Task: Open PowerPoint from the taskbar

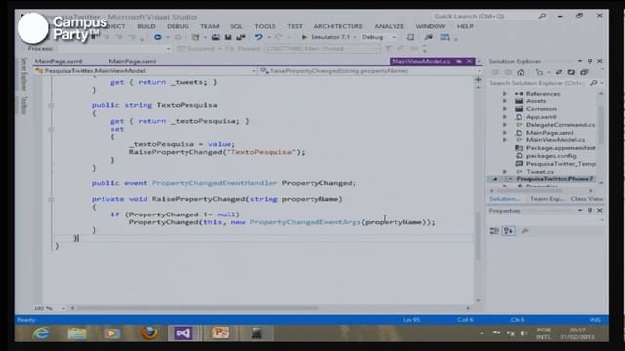Action: pyautogui.click(x=220, y=333)
